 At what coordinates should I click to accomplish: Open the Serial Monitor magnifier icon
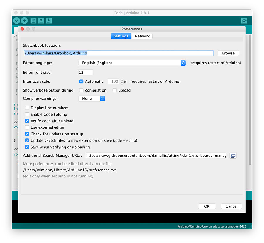click(x=244, y=21)
